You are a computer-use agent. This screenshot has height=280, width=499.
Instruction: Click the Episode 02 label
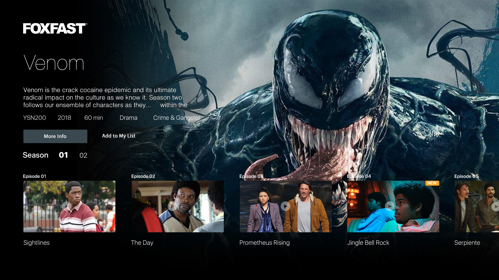(x=143, y=176)
